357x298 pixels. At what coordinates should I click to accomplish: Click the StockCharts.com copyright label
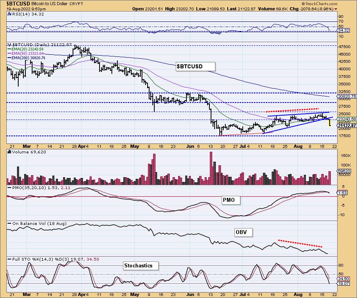(320, 4)
